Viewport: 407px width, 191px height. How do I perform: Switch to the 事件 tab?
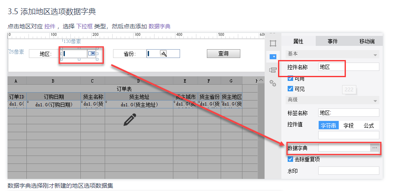[x=332, y=41]
